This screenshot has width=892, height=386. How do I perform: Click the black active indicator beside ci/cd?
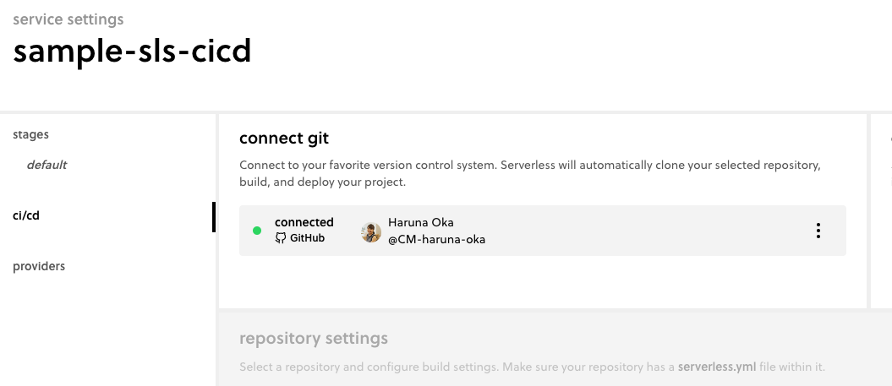click(x=214, y=216)
